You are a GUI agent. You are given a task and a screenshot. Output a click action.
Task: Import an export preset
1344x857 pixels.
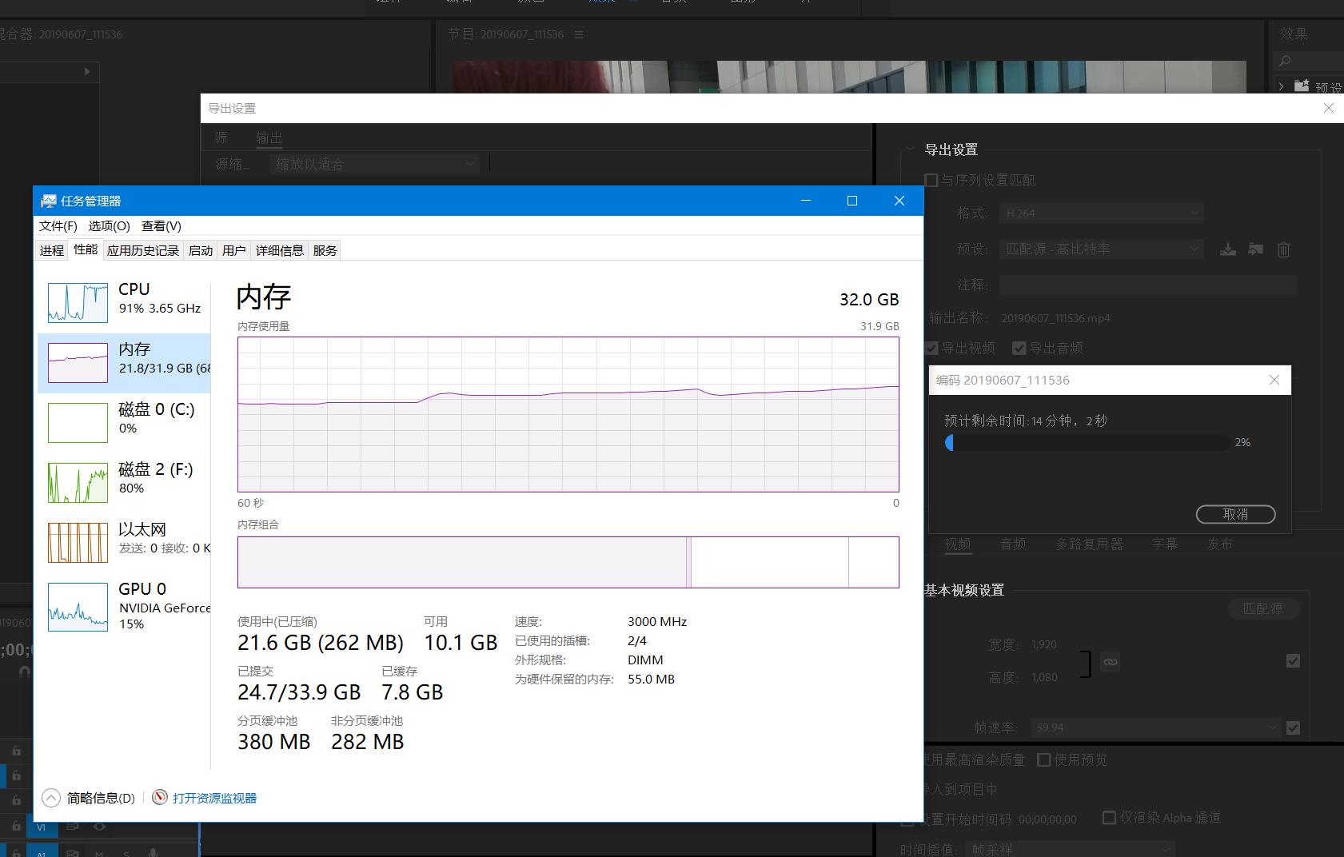coord(1255,249)
